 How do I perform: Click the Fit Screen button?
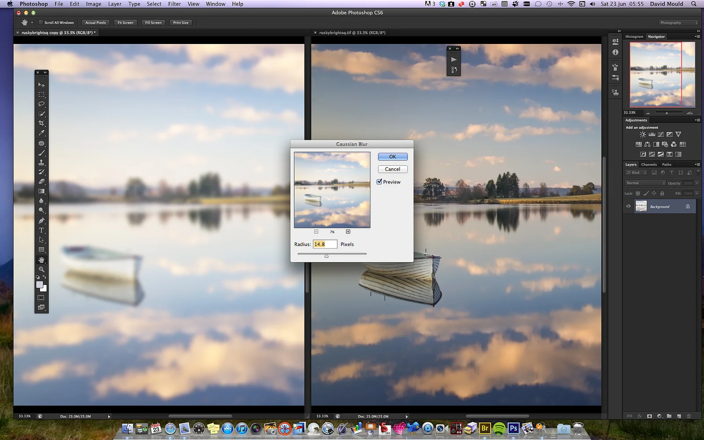coord(125,22)
